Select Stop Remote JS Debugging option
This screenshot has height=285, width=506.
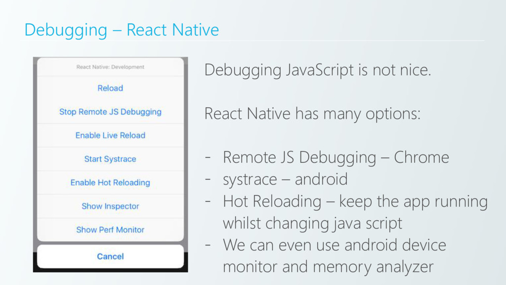pyautogui.click(x=110, y=112)
